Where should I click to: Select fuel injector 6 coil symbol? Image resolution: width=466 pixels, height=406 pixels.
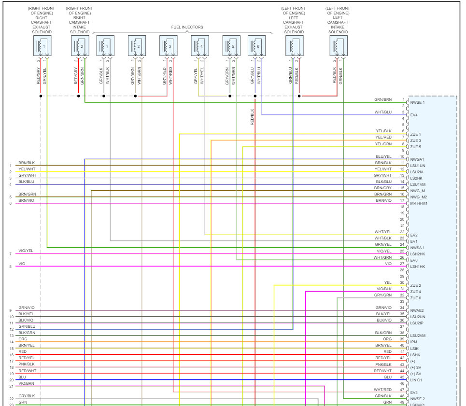click(256, 45)
